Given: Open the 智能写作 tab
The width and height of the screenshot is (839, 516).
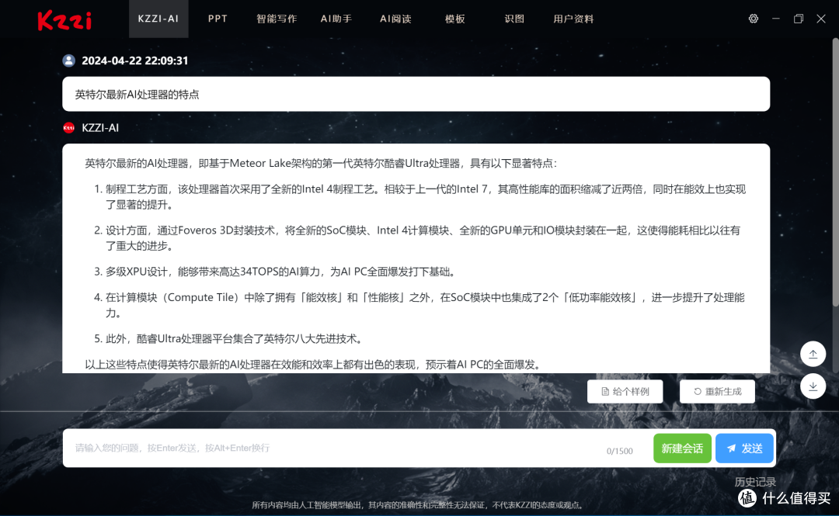Looking at the screenshot, I should (277, 19).
